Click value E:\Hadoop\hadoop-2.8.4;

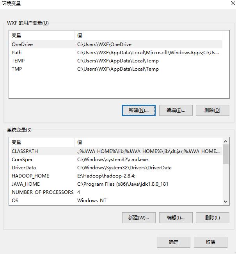tap(106, 176)
